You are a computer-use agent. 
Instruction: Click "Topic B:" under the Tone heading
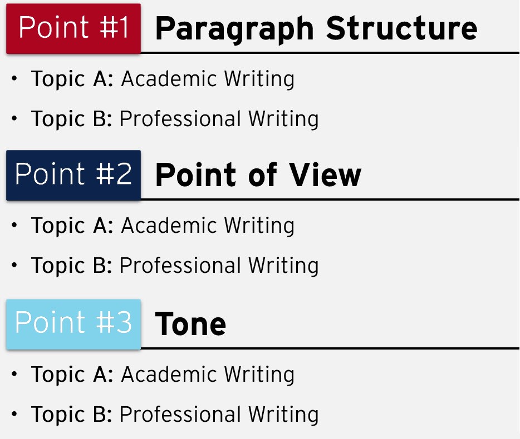click(72, 415)
